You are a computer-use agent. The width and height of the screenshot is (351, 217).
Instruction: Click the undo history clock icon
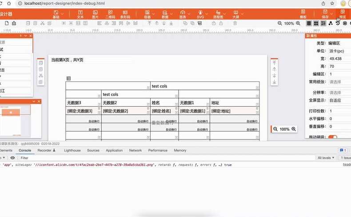(x=338, y=23)
